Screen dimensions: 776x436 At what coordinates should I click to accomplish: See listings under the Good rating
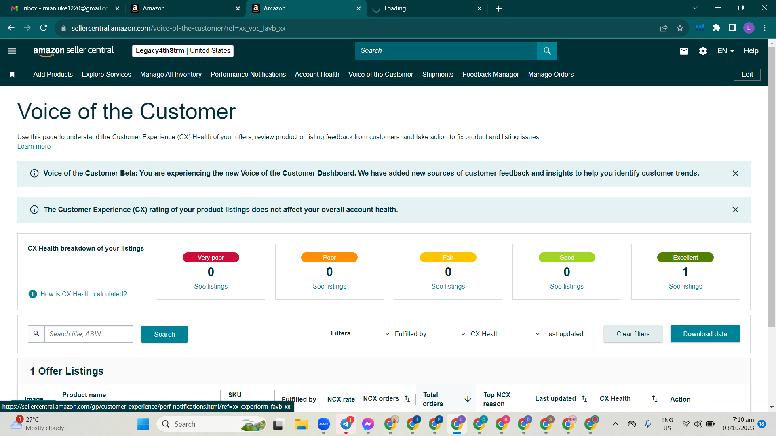pyautogui.click(x=567, y=286)
